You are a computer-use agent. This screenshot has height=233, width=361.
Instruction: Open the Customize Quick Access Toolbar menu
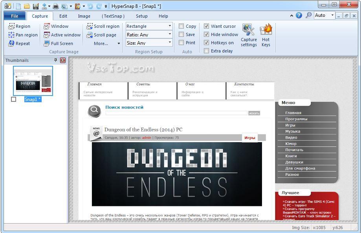tap(106, 6)
